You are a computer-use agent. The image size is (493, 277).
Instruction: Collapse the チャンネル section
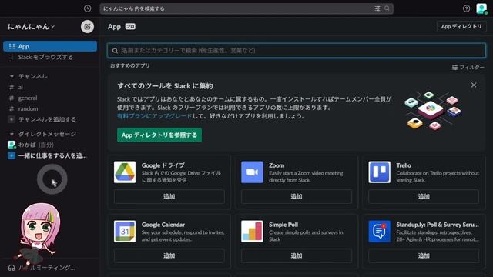12,76
